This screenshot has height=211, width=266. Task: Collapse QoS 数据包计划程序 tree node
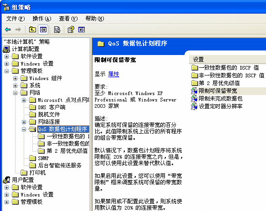[x=24, y=129]
